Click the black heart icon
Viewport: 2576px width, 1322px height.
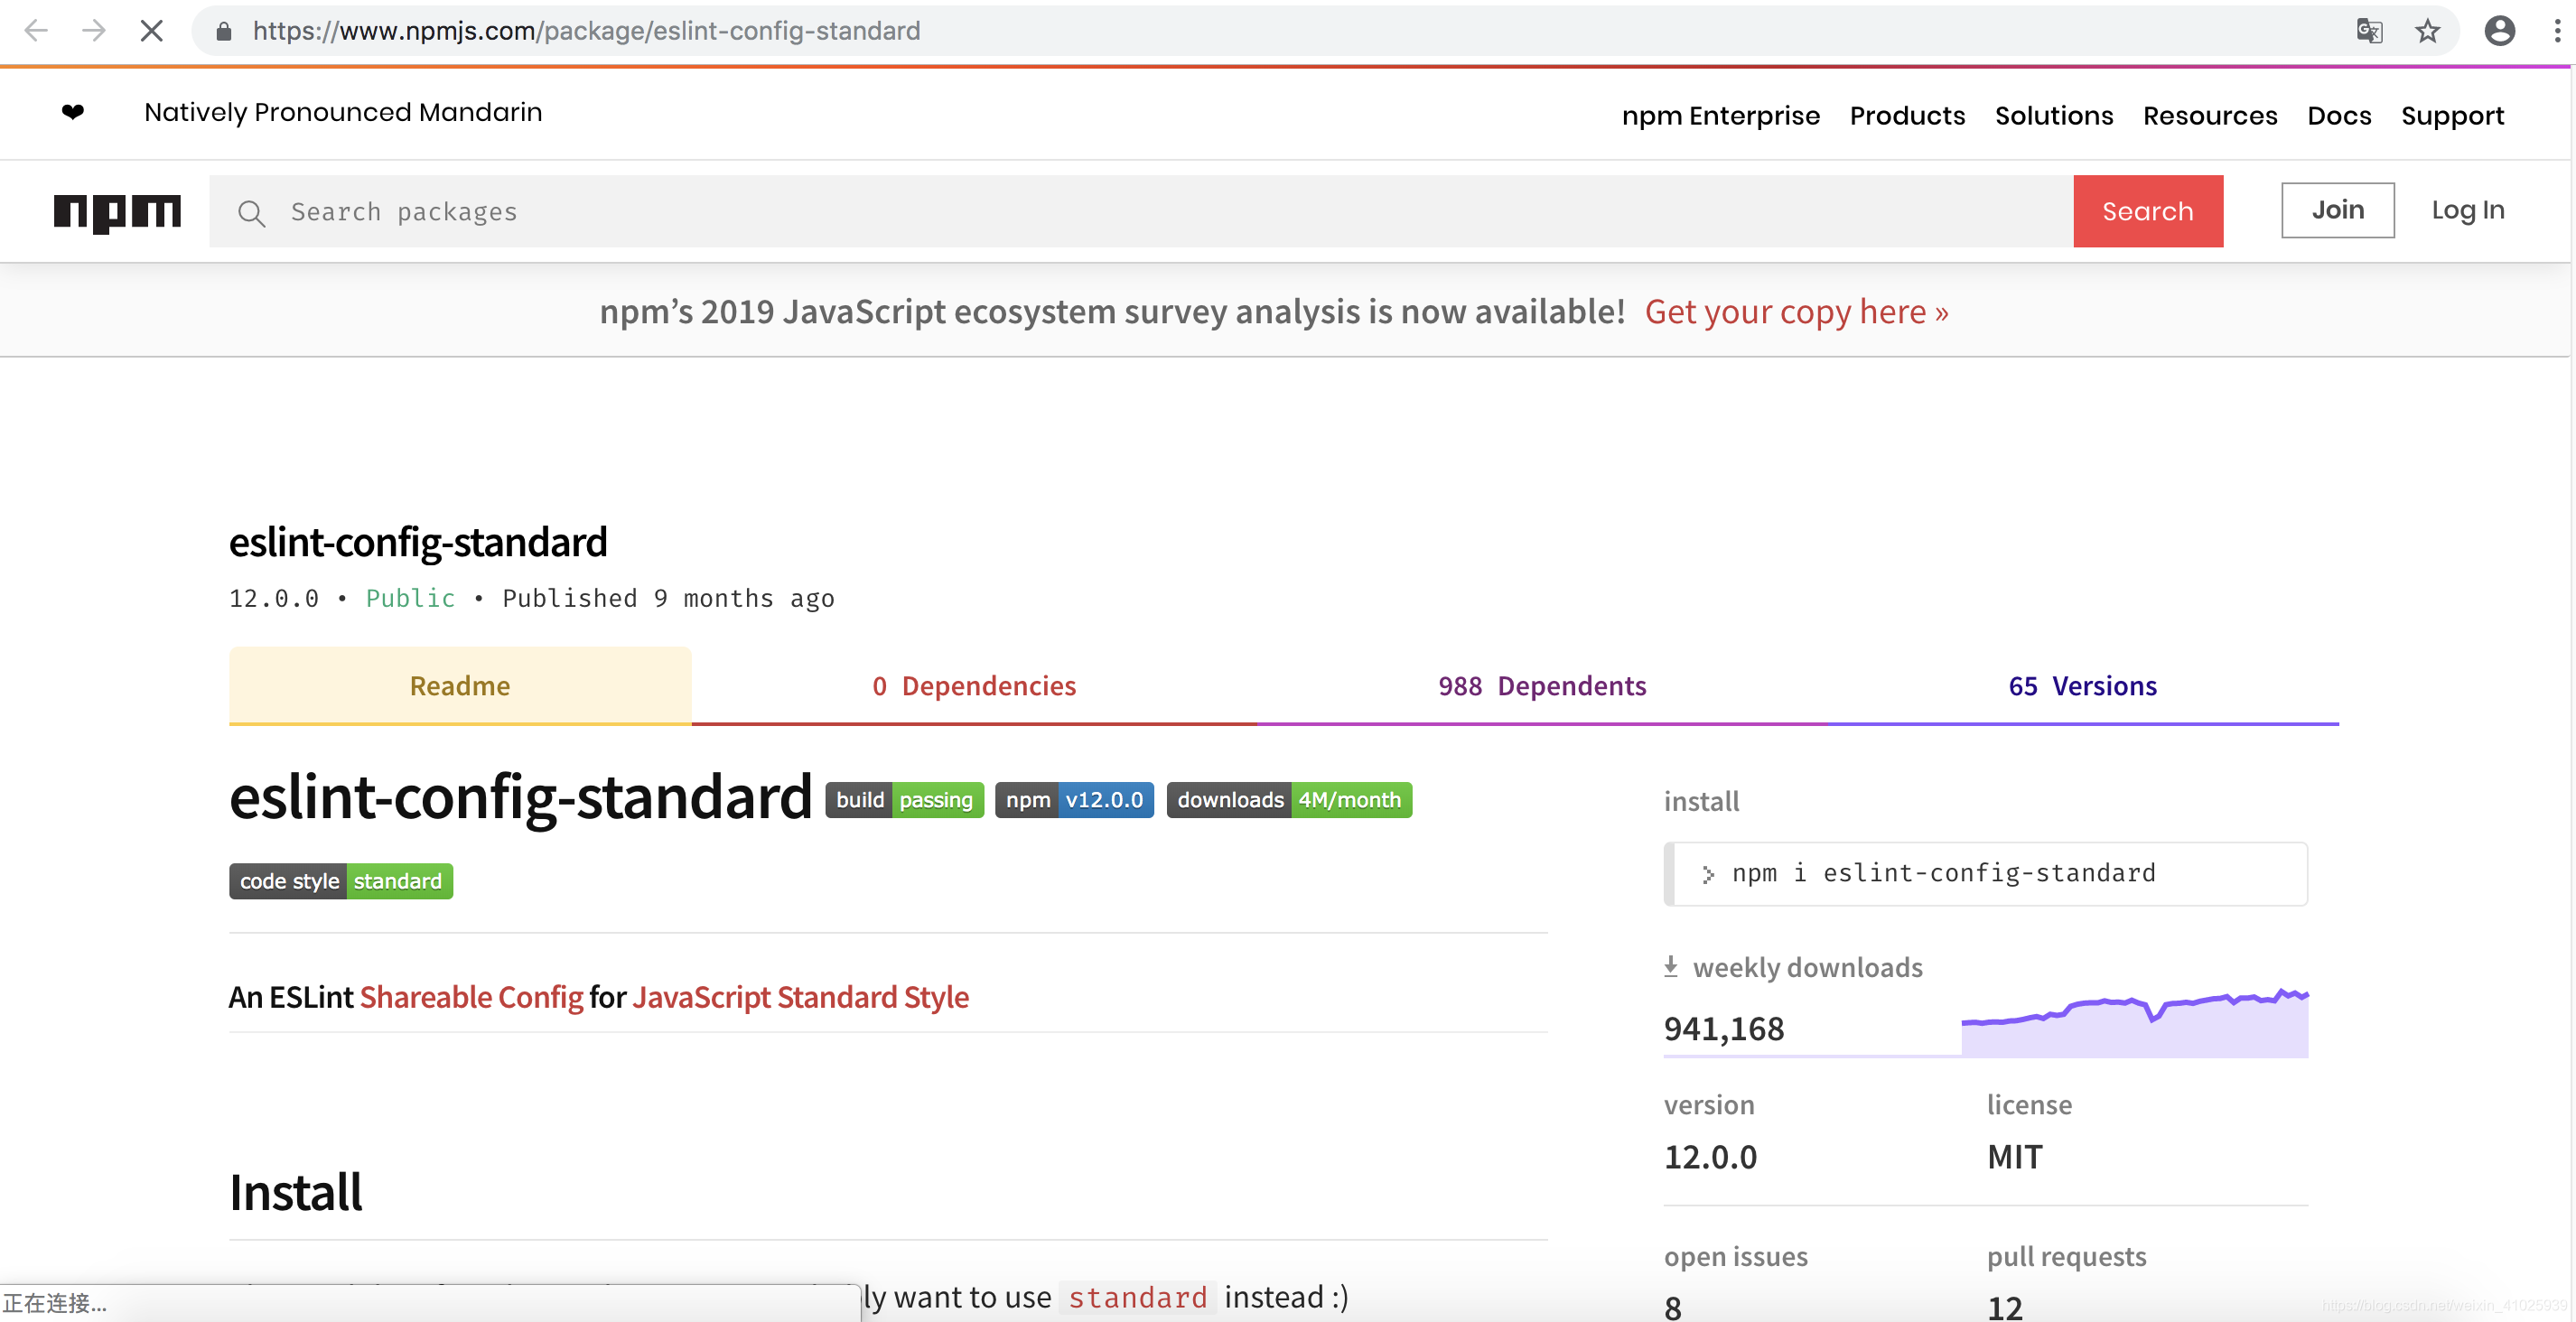(73, 112)
